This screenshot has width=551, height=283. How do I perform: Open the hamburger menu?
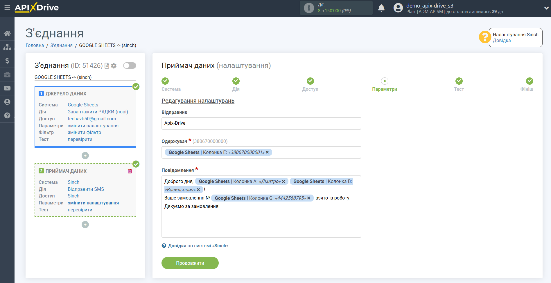pyautogui.click(x=7, y=8)
